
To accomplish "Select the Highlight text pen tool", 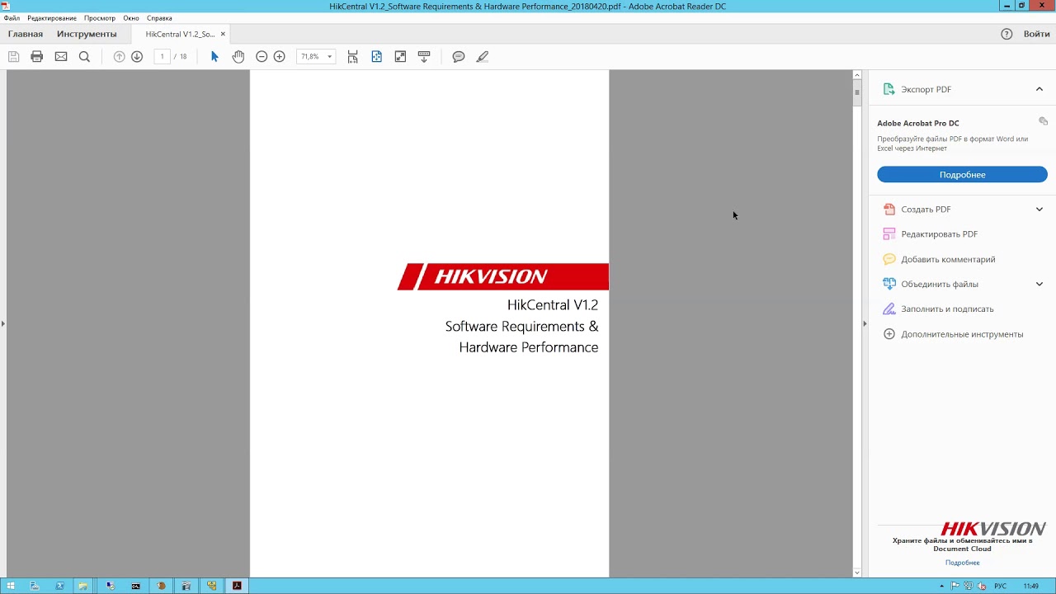I will [483, 57].
